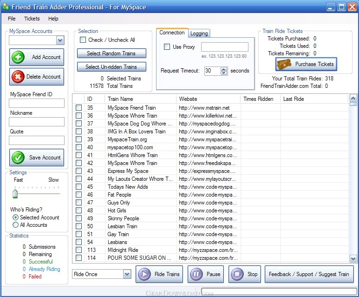Click the green checkmark icon on Save Account
Viewport: 359px width, 297px height.
[18, 158]
